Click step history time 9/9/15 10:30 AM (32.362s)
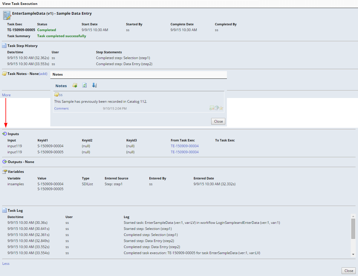The height and width of the screenshot is (276, 358). [28, 58]
